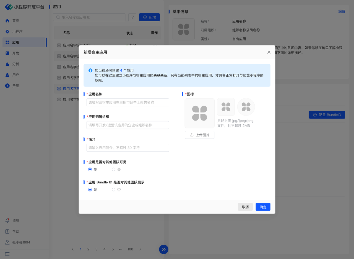
Task: Select 否 for 应用是否对其他团队可见
Action: pyautogui.click(x=114, y=169)
